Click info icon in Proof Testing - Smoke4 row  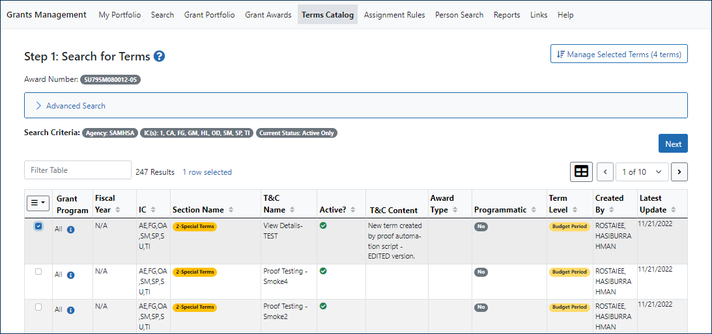71,275
